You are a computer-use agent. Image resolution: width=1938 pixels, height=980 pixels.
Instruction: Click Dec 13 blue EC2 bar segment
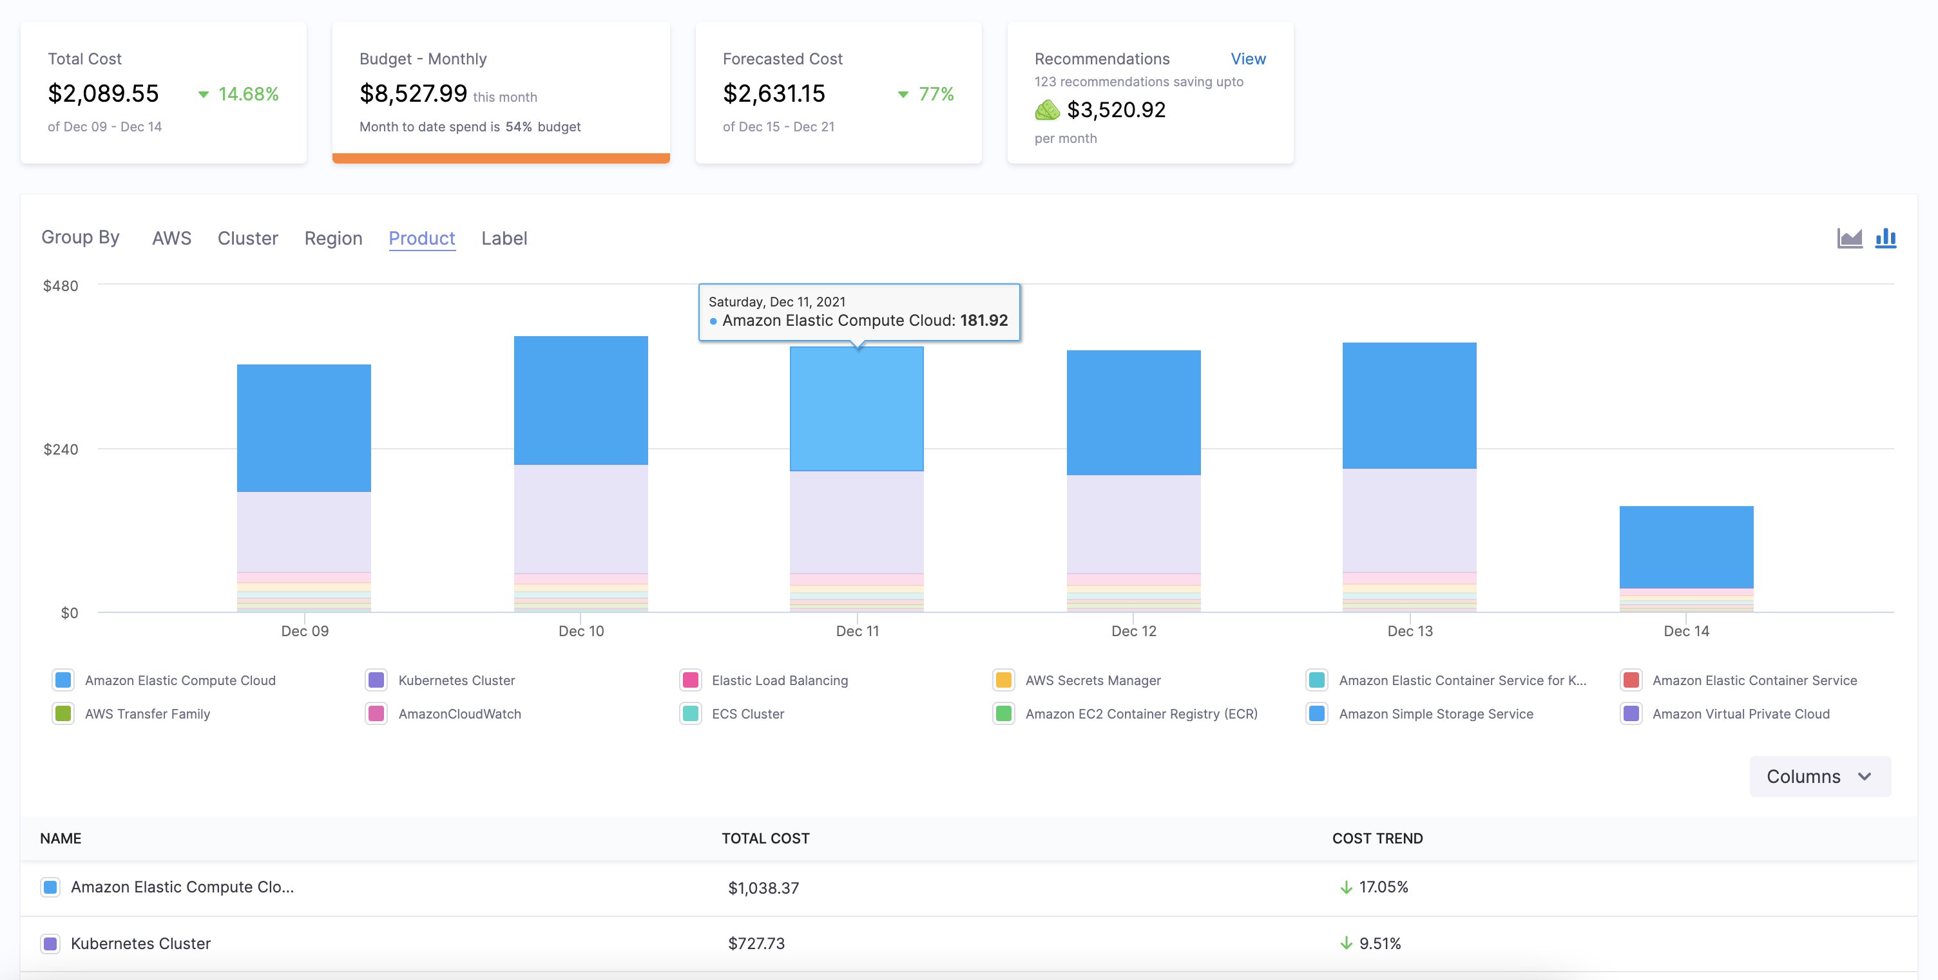(1409, 406)
